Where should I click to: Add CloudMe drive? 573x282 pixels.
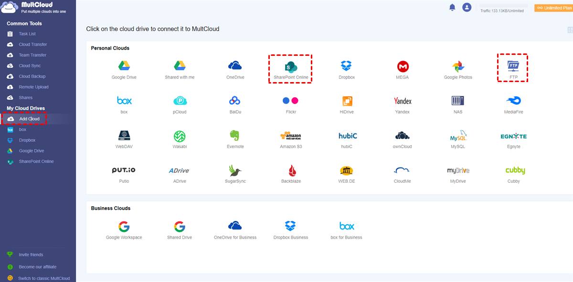tap(403, 174)
